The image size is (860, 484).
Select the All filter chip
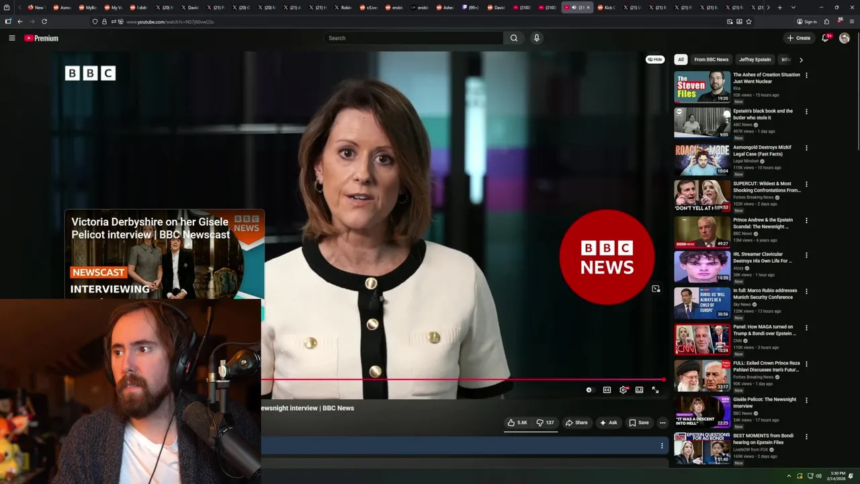coord(681,59)
